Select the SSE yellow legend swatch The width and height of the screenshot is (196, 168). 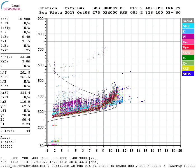click(x=188, y=69)
